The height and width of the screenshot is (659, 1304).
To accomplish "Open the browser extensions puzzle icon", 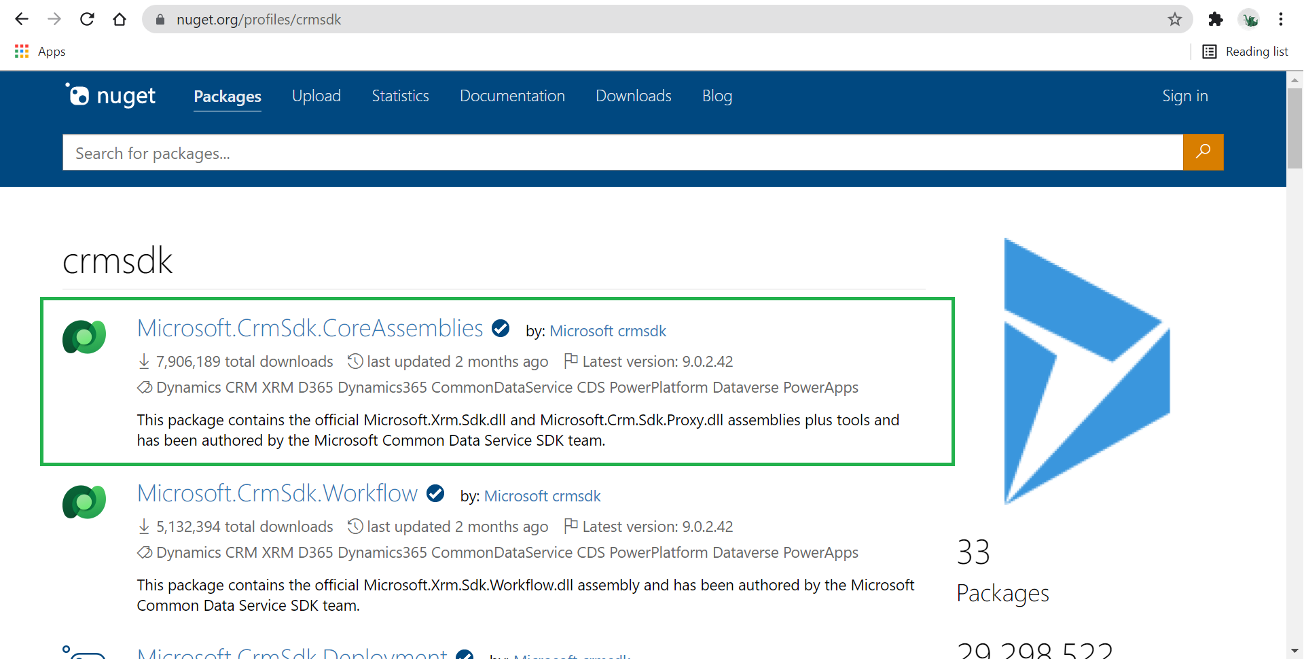I will click(1215, 19).
